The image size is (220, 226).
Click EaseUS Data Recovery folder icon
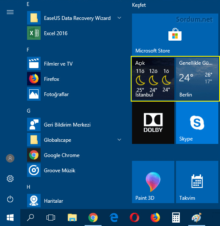pos(34,18)
